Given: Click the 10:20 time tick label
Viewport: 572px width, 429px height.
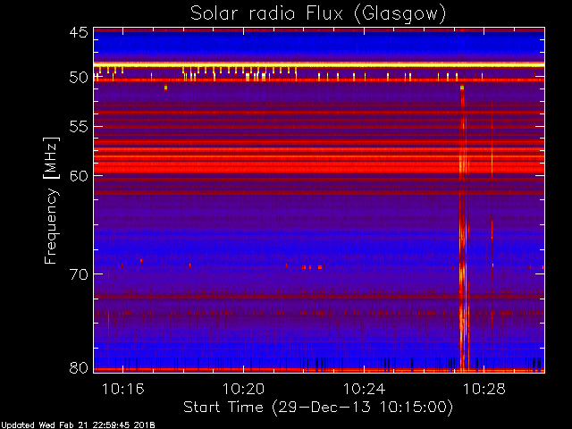Looking at the screenshot, I should click(243, 389).
